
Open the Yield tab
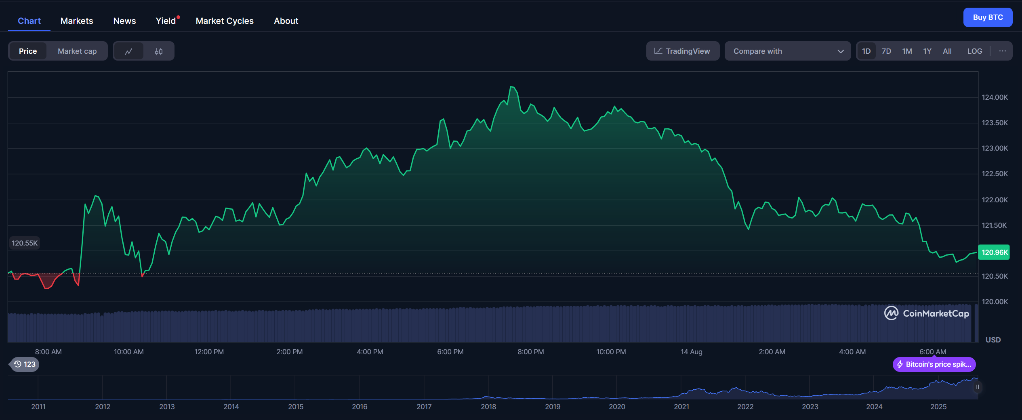click(x=166, y=21)
